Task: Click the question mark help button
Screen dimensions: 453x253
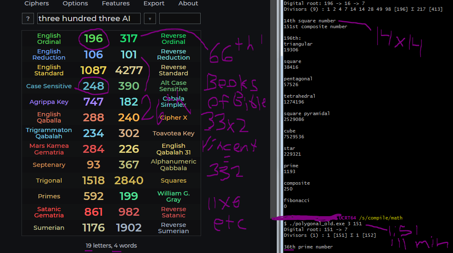Action: click(x=28, y=19)
